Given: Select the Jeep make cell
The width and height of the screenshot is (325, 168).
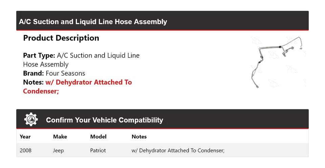Looking at the screenshot, I should tap(58, 150).
